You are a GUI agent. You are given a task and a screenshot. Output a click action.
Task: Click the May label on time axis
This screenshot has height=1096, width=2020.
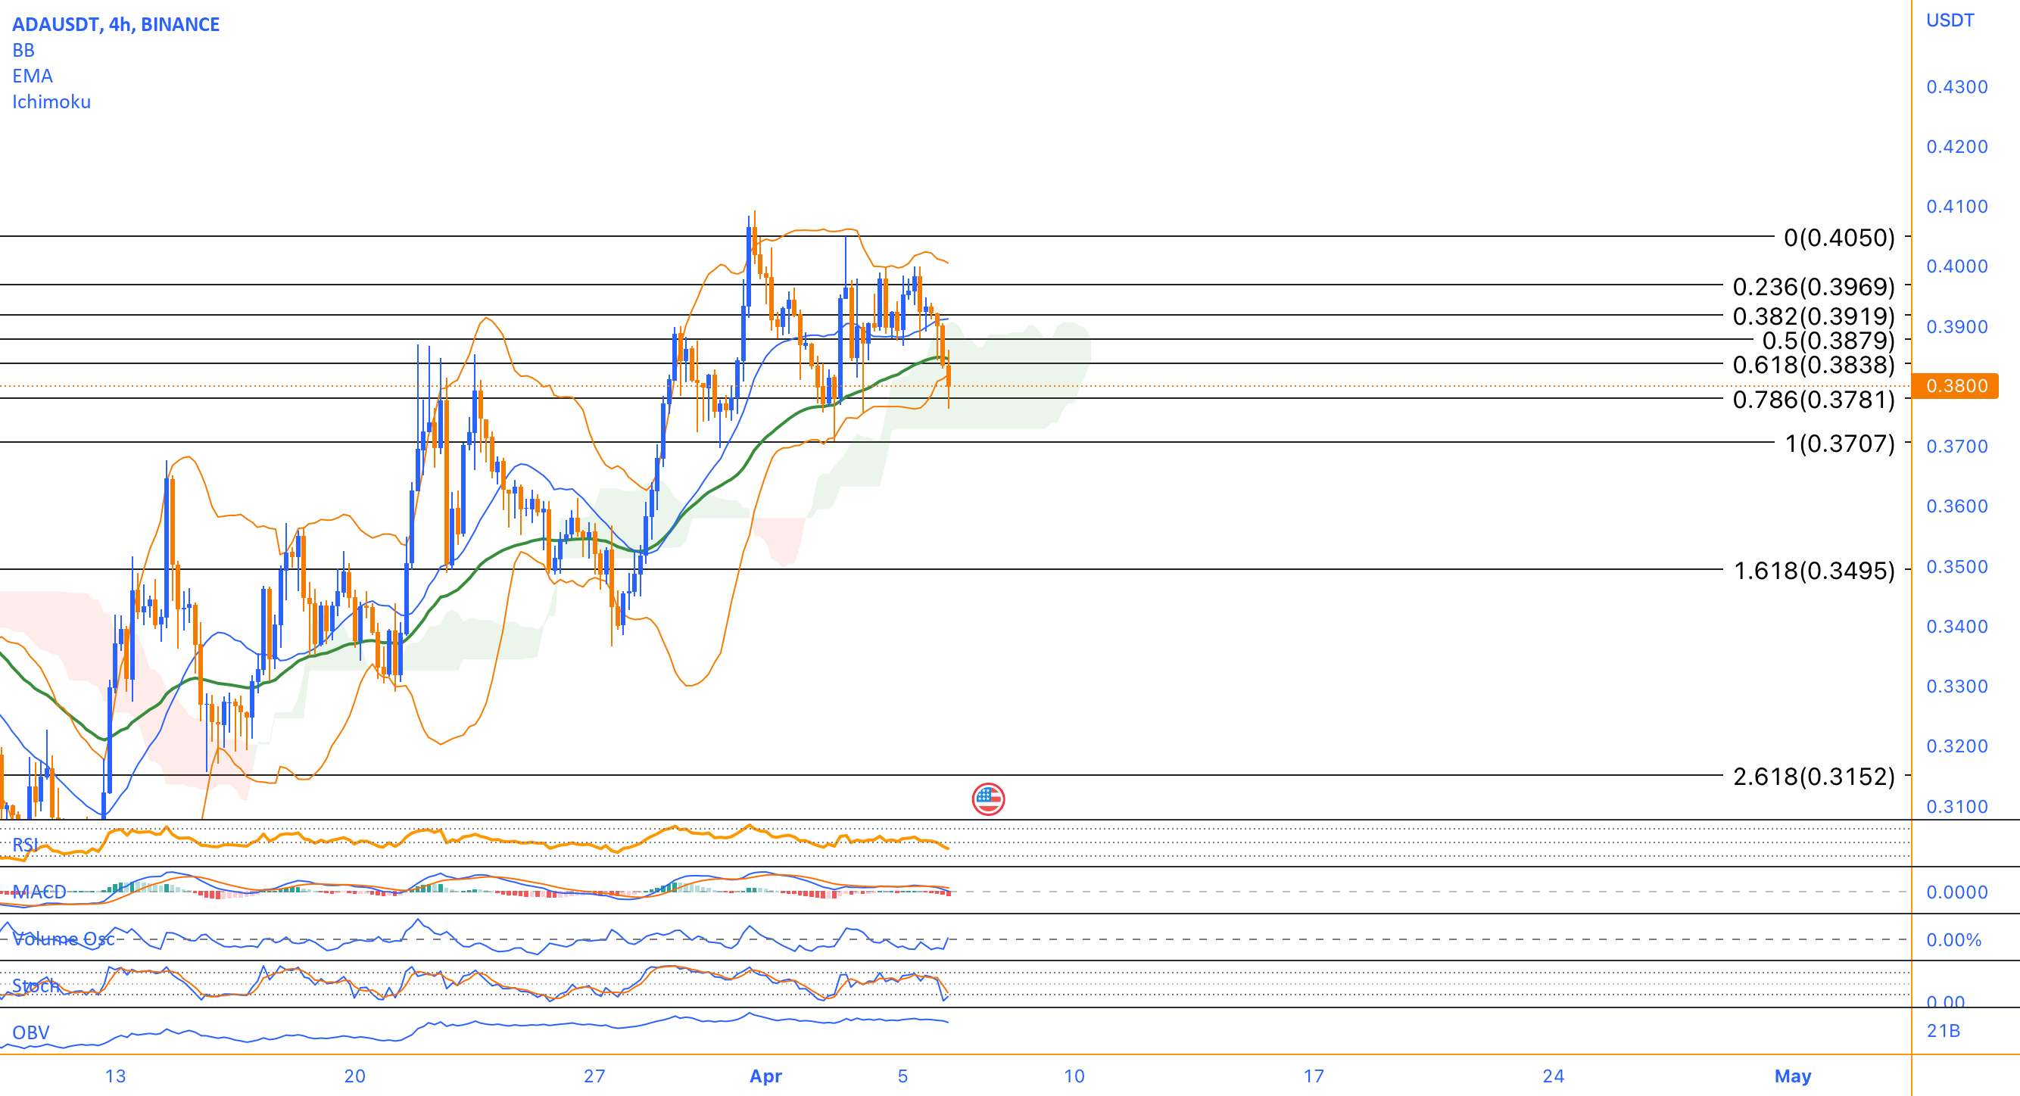pos(1793,1076)
